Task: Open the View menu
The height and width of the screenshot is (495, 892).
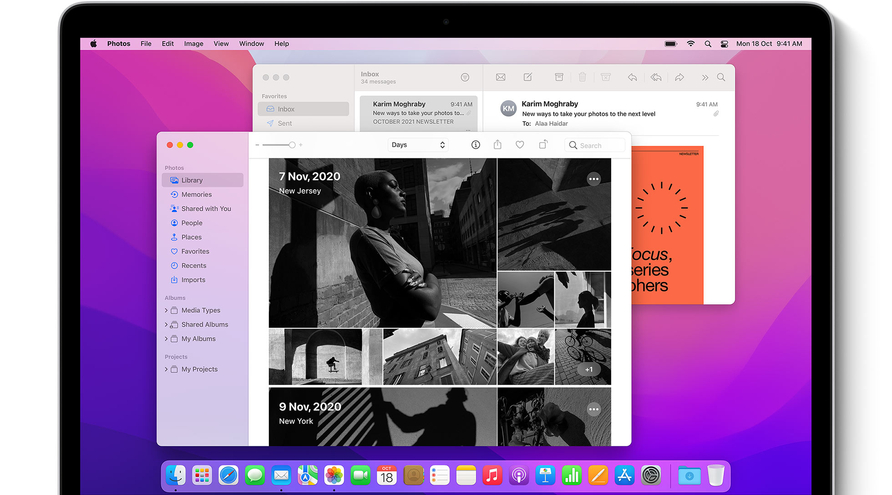Action: 221,44
